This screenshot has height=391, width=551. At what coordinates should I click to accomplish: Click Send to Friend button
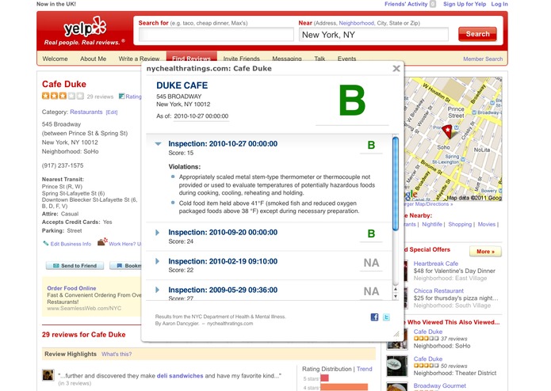(x=75, y=266)
